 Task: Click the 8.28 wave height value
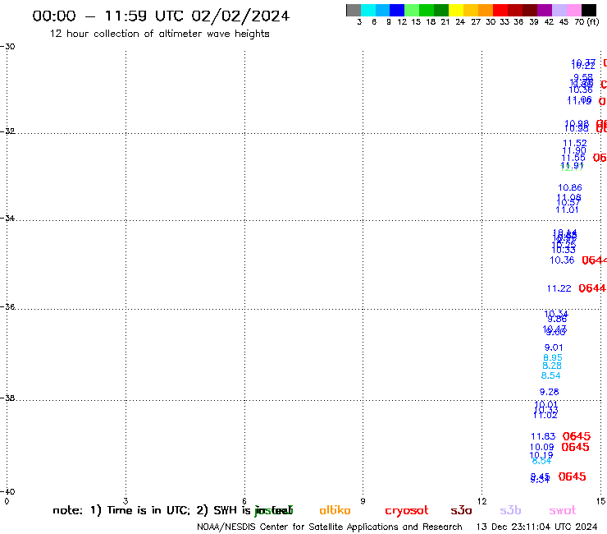click(552, 366)
